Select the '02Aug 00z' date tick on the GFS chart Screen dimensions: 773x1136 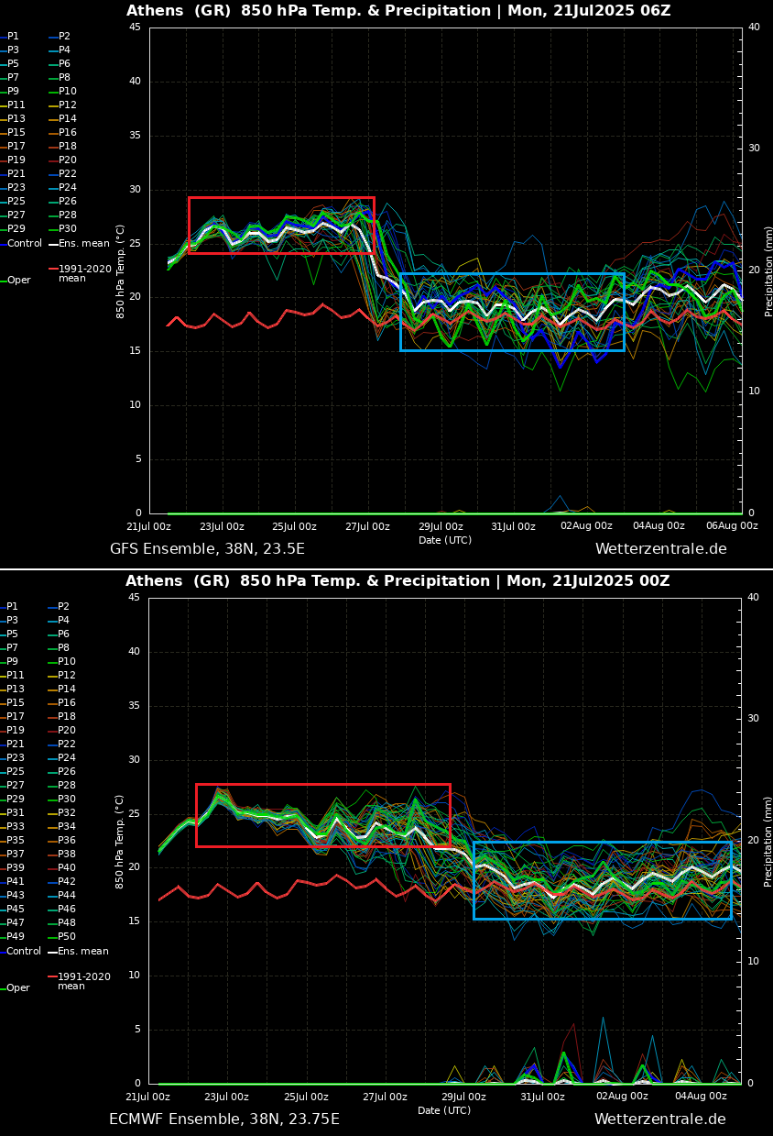click(586, 526)
